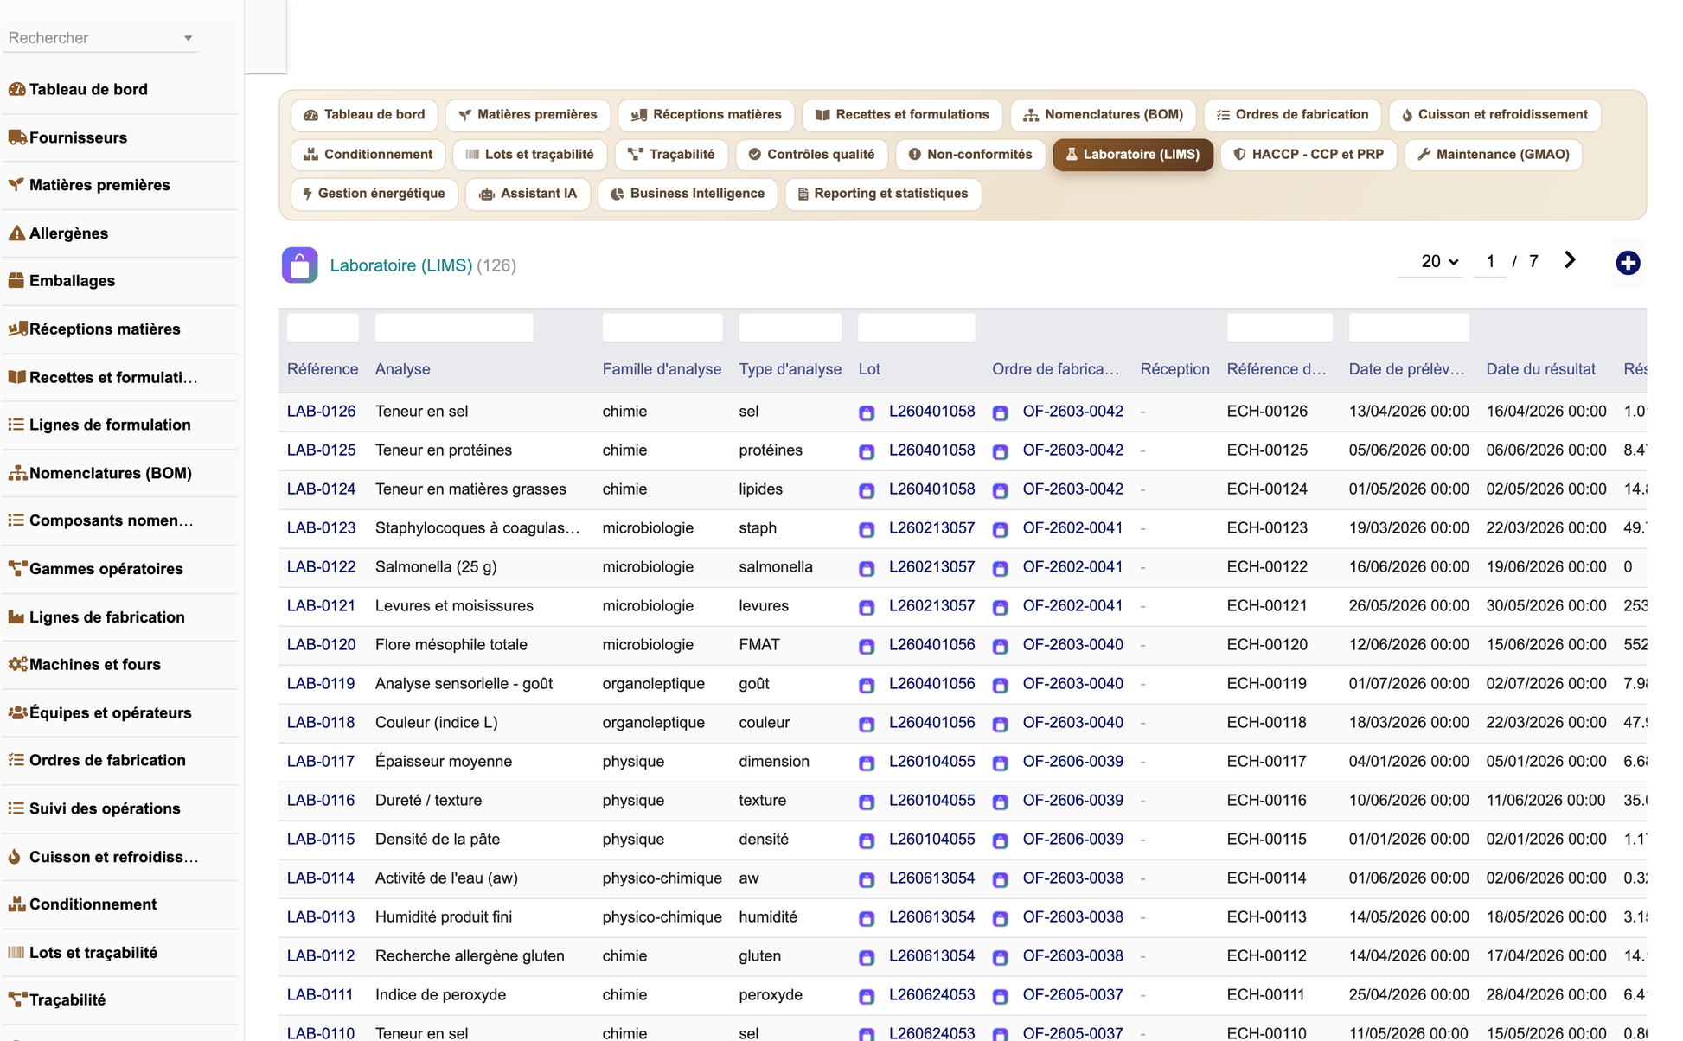Click the Famille d'analyse filter field

point(662,328)
